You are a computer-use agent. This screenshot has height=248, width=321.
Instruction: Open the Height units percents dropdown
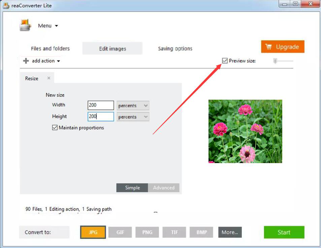pyautogui.click(x=133, y=117)
